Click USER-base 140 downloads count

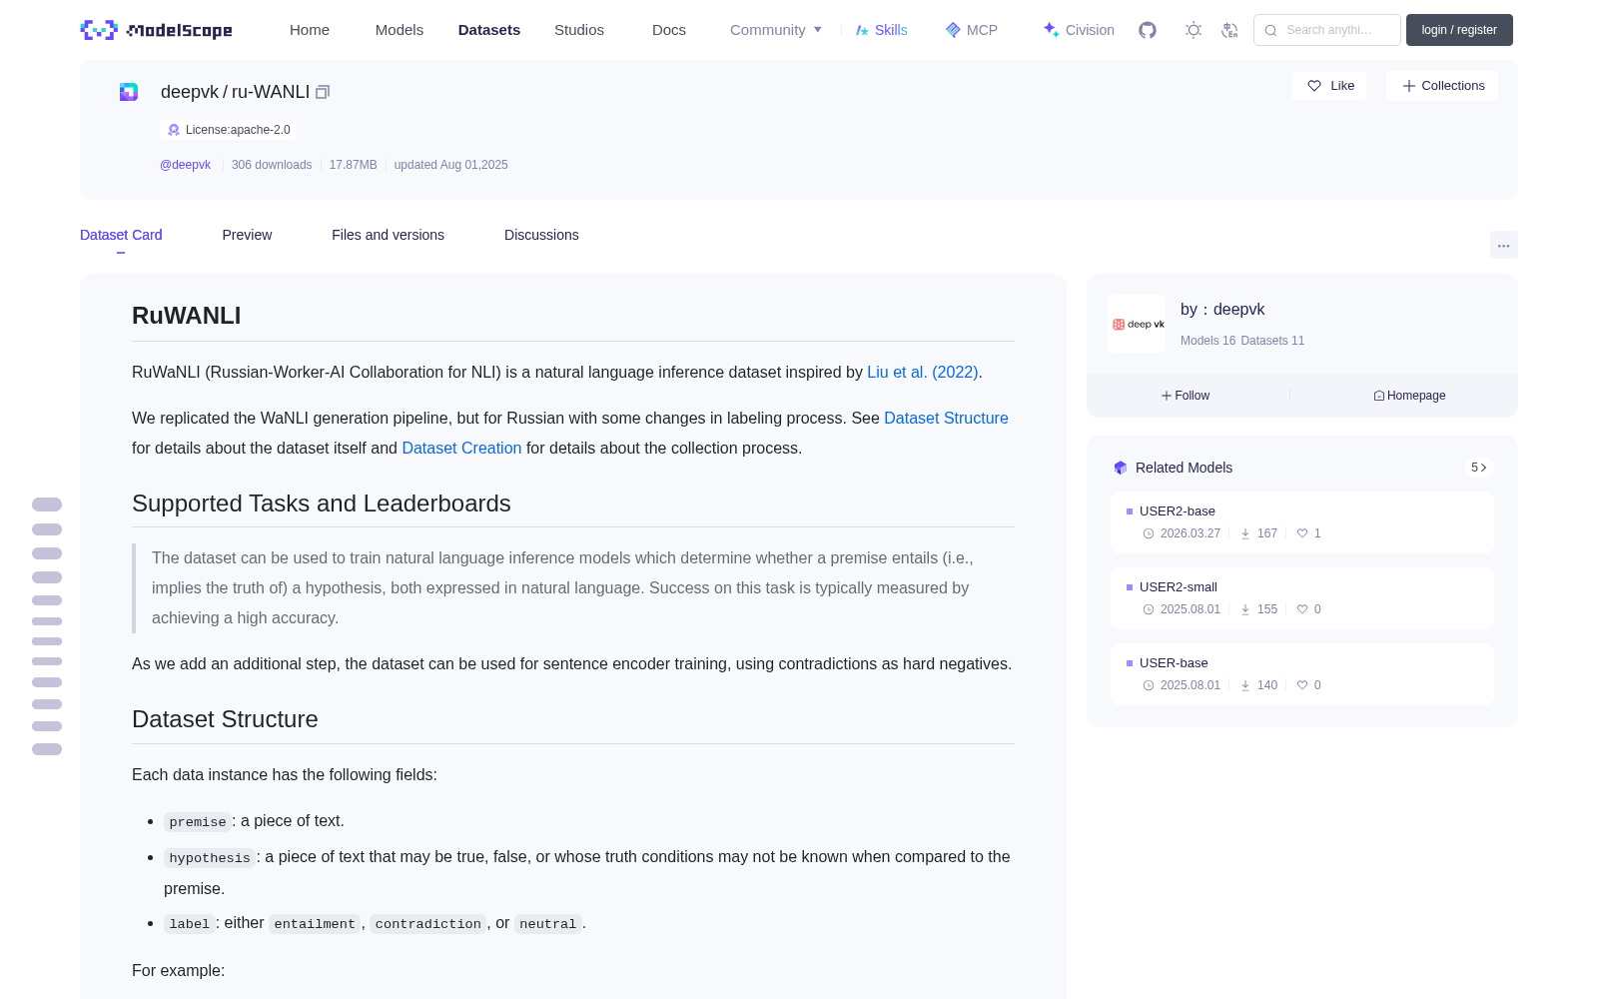1267,685
